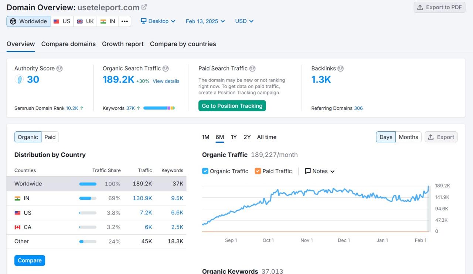The height and width of the screenshot is (274, 473).
Task: Open more countries ellipsis menu
Action: [x=125, y=21]
